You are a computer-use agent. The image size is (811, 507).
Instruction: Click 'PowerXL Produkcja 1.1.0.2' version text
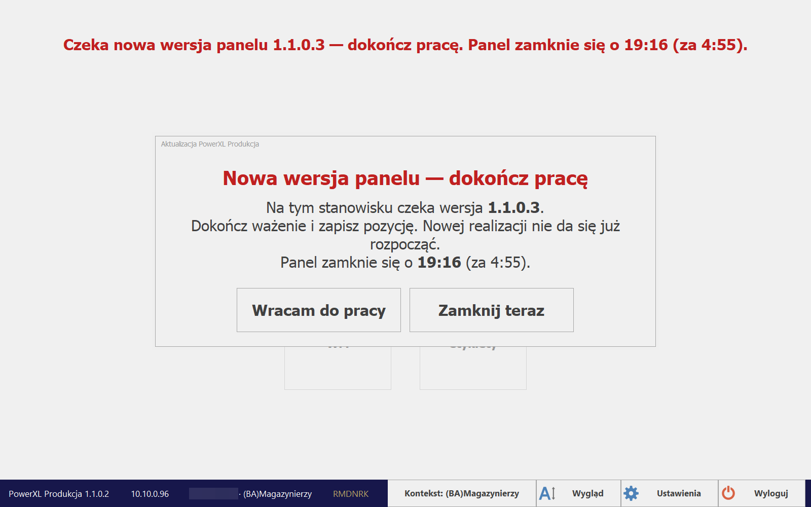[59, 494]
